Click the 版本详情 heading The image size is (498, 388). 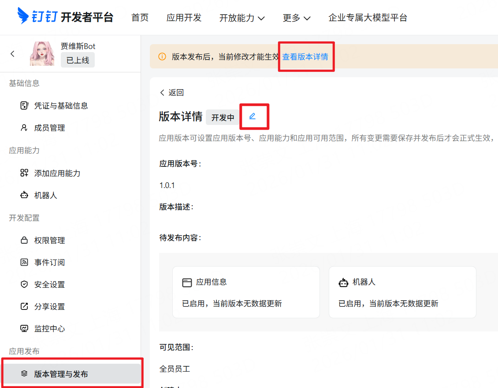click(x=181, y=117)
